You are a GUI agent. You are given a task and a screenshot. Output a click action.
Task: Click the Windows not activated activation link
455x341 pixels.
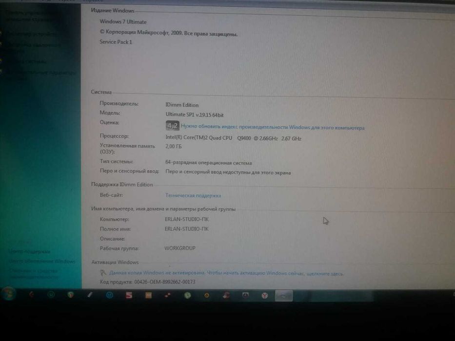(x=226, y=273)
